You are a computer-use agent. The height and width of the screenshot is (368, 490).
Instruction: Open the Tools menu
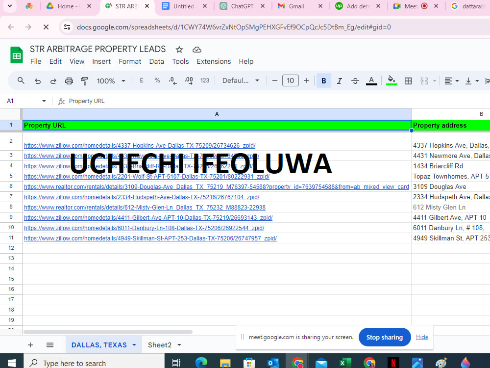180,61
